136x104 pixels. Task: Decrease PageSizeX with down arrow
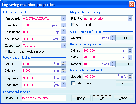coord(63,79)
